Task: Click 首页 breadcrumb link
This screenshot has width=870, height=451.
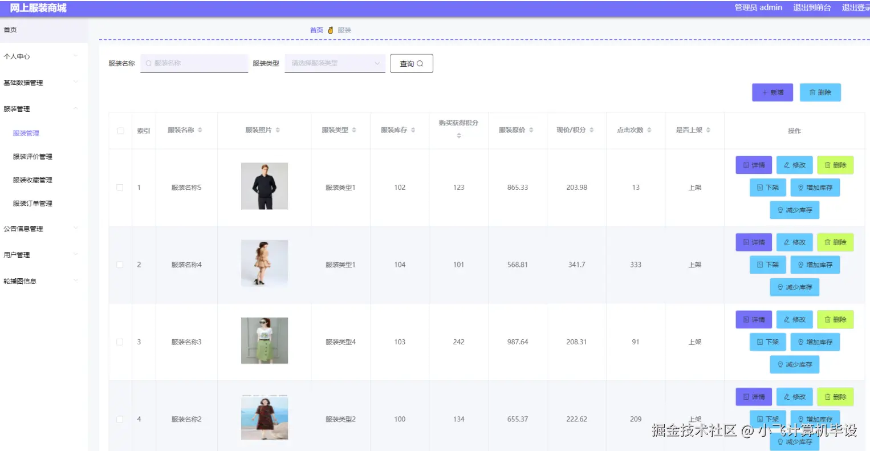Action: pos(316,30)
